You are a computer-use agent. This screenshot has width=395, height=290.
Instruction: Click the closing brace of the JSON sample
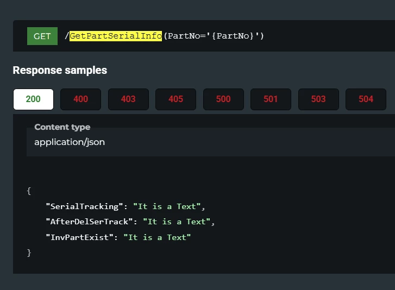tap(29, 253)
